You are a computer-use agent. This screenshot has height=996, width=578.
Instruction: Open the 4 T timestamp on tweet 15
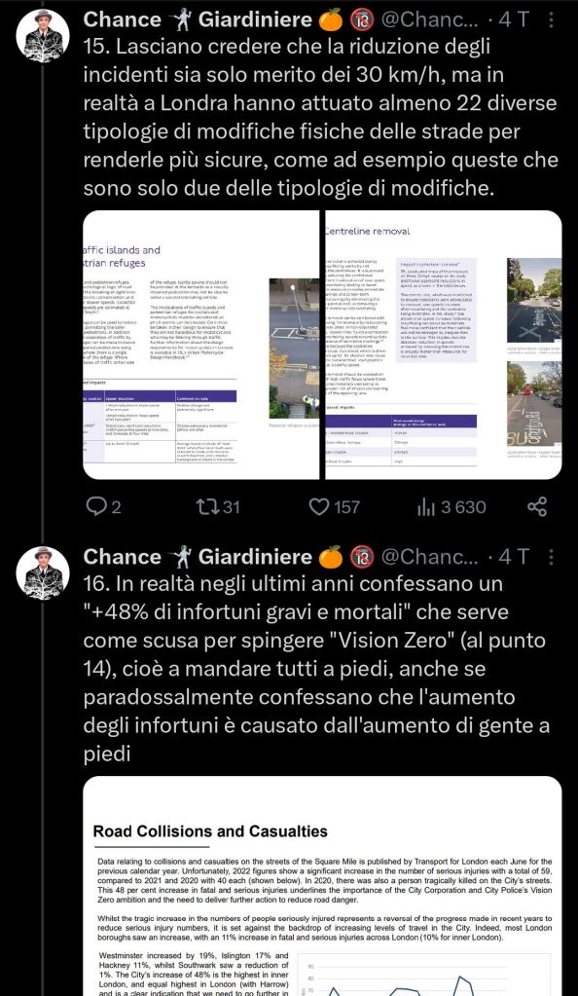[513, 19]
